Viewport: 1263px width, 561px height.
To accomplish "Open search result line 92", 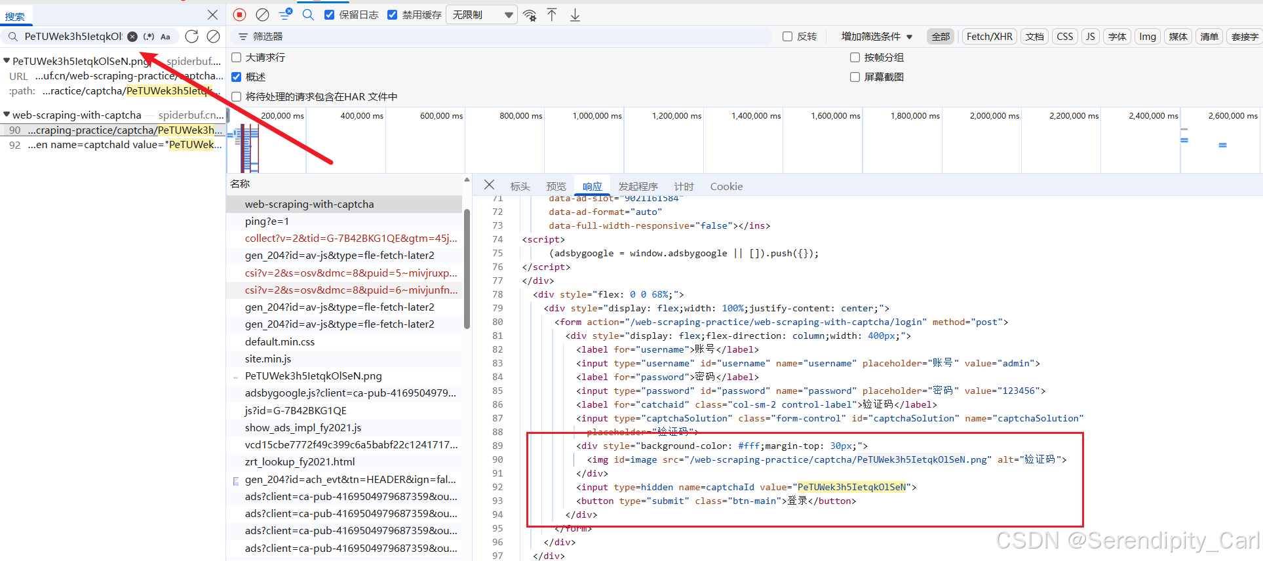I will coord(113,145).
